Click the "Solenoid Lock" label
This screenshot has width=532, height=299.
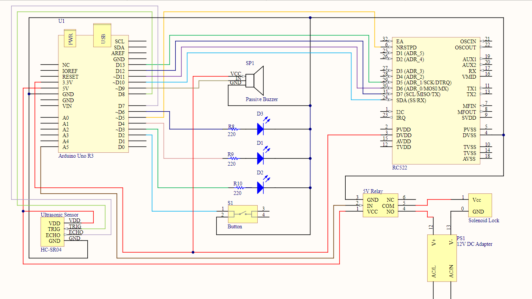tap(483, 220)
